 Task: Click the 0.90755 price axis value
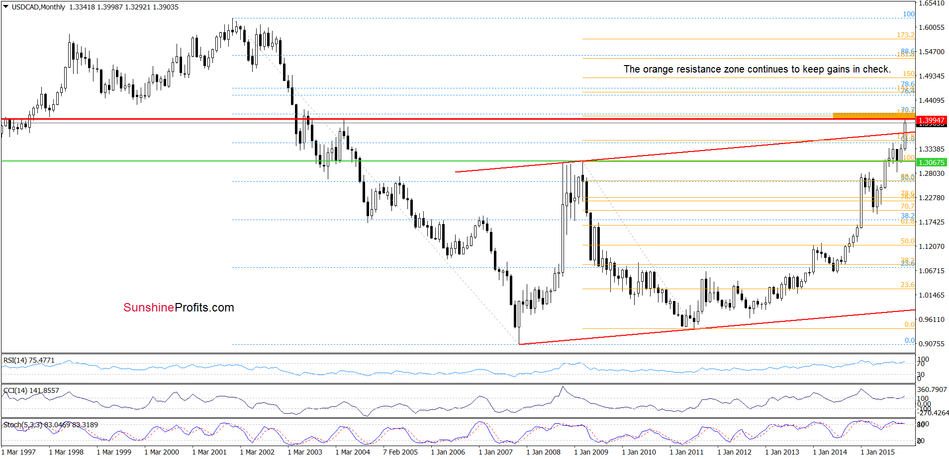coord(931,344)
